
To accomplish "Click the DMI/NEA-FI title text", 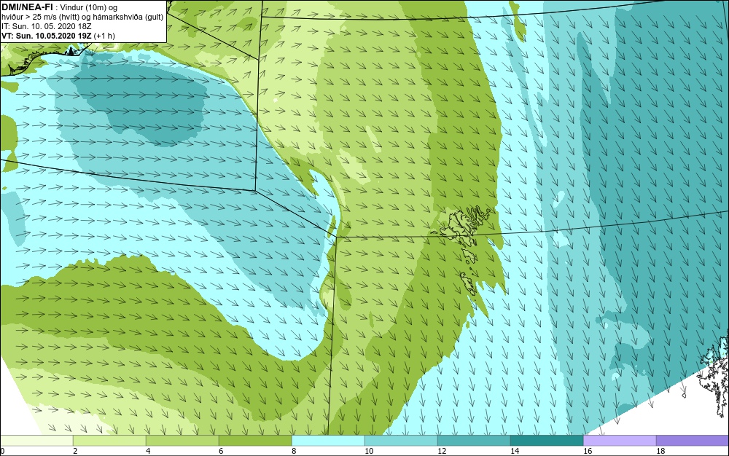I will (x=28, y=7).
